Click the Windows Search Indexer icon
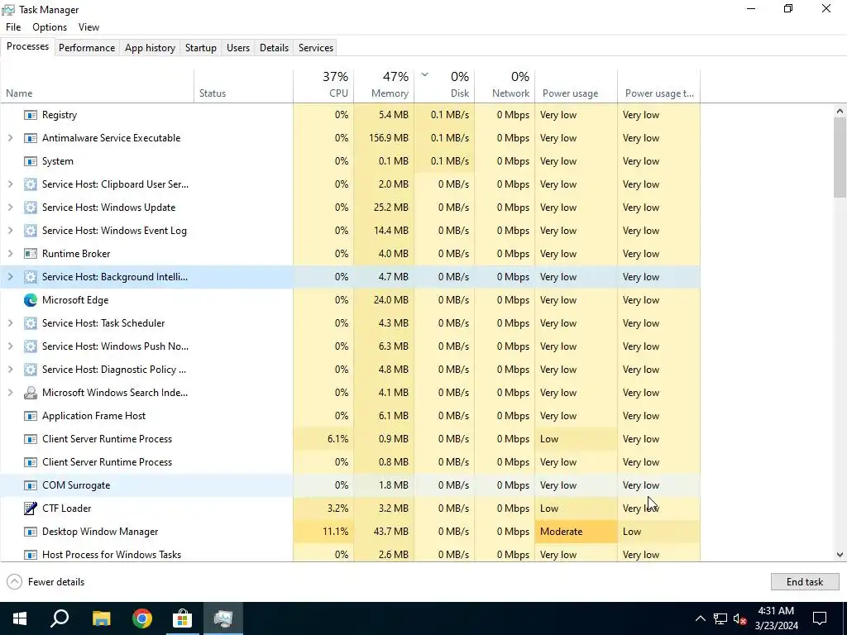 31,393
